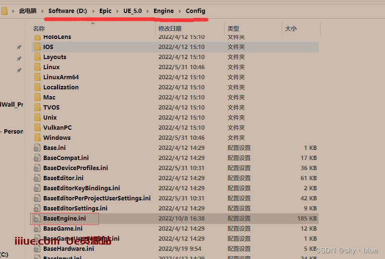Screen dimensions: 385x259
Task: Sort by 修改日期 column header
Action: click(x=169, y=29)
